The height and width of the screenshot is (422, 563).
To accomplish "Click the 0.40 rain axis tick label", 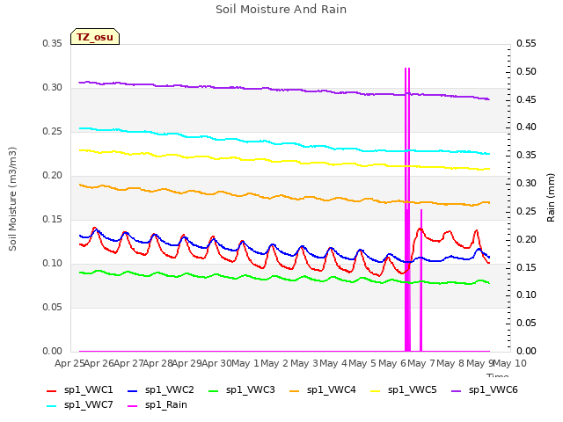I will pos(526,127).
